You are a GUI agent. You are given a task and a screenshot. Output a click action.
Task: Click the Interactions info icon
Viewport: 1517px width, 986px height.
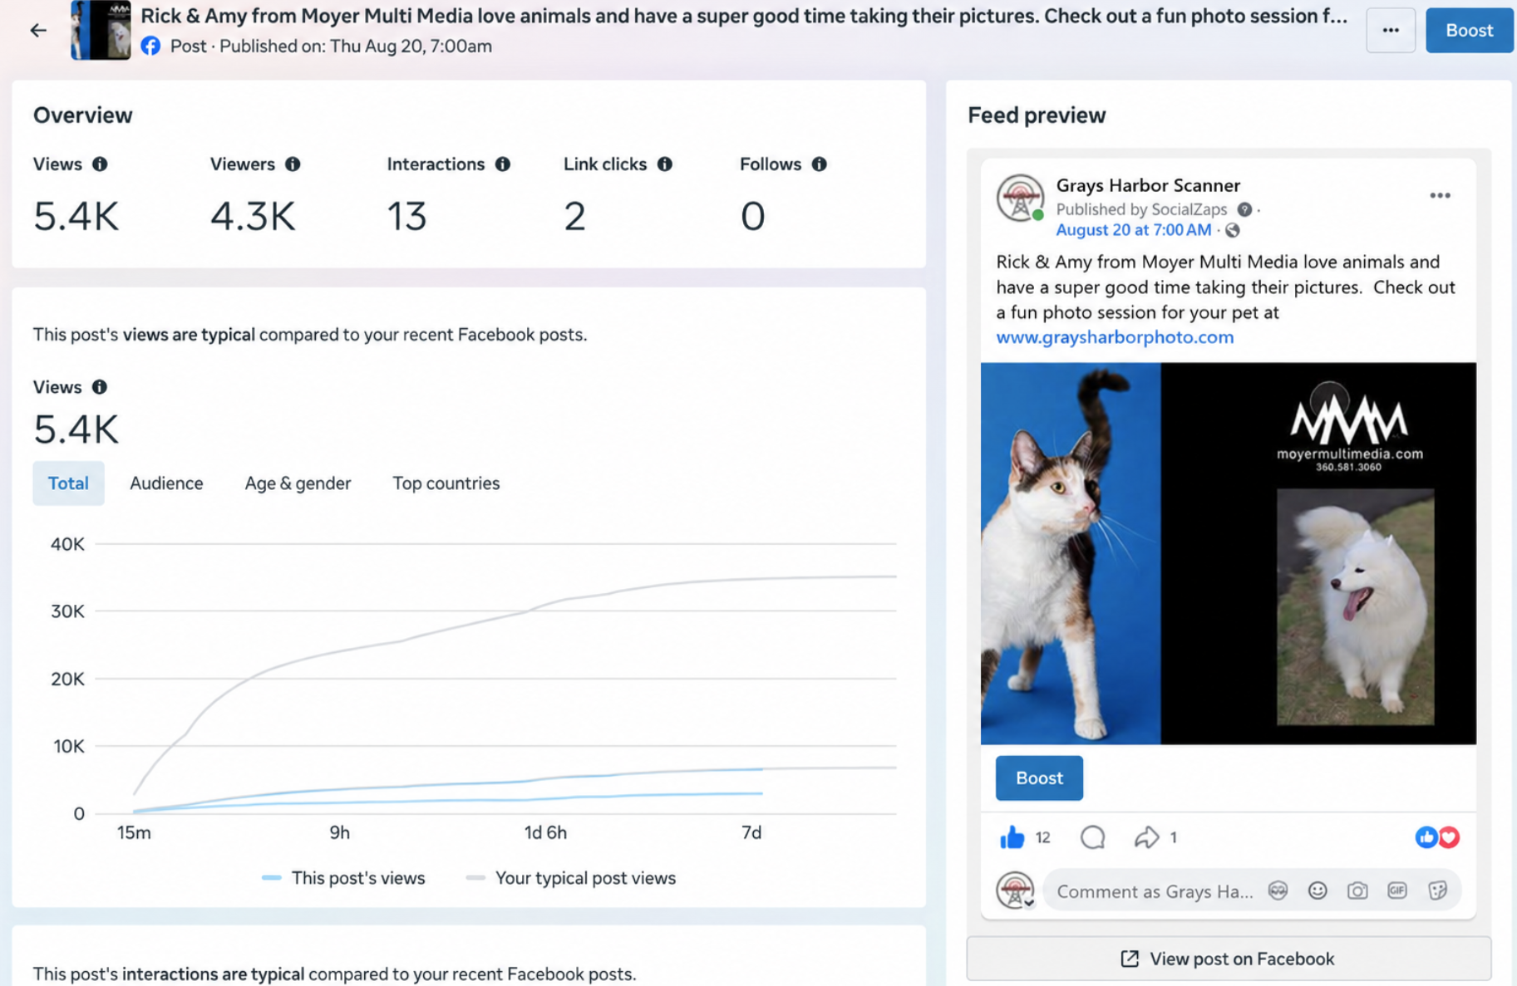point(503,164)
